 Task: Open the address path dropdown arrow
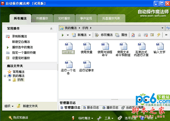pos(163,28)
